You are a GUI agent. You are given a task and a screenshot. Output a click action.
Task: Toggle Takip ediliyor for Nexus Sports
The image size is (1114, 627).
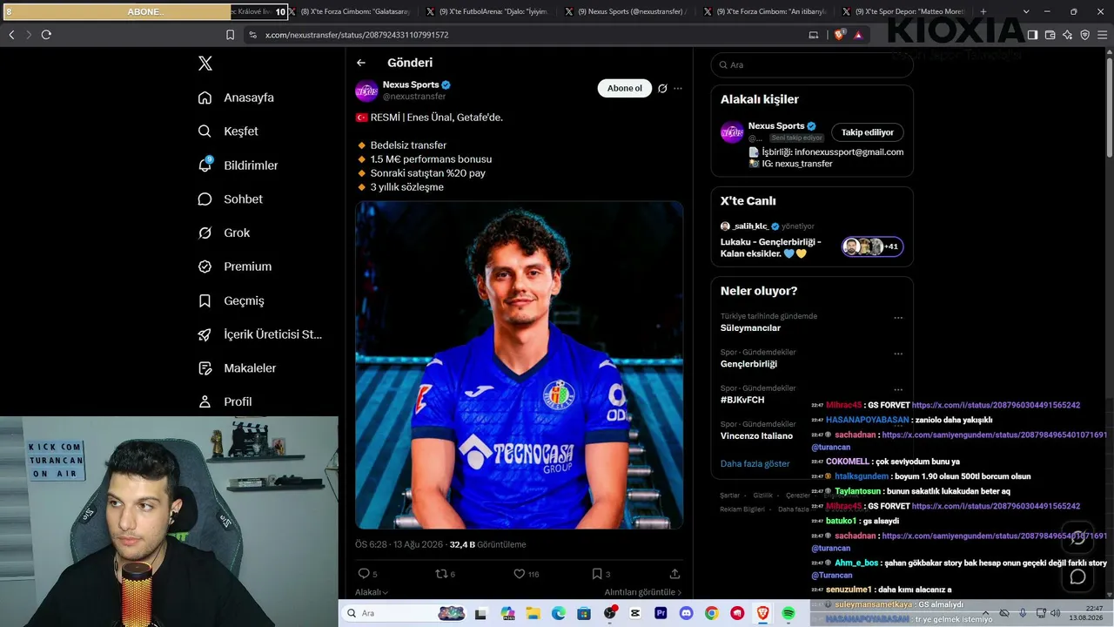pyautogui.click(x=868, y=132)
